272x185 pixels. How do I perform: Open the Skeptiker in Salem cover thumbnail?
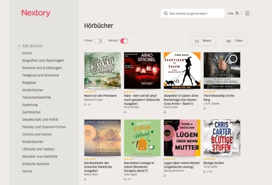[x=182, y=71]
